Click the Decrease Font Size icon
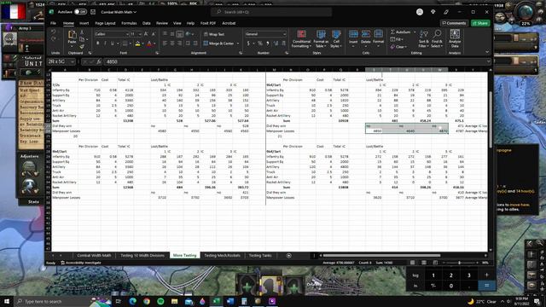This screenshot has height=307, width=546. pos(154,34)
